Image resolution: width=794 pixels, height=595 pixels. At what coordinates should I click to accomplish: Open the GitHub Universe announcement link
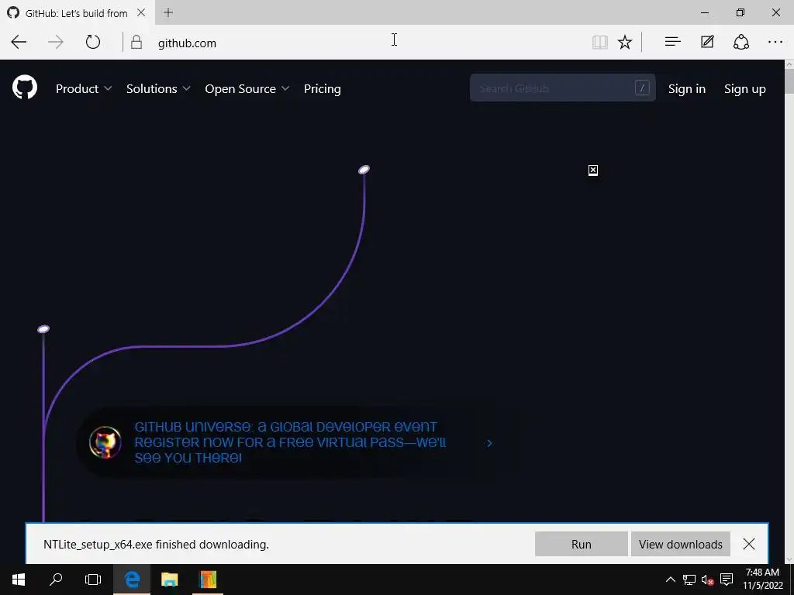click(290, 442)
